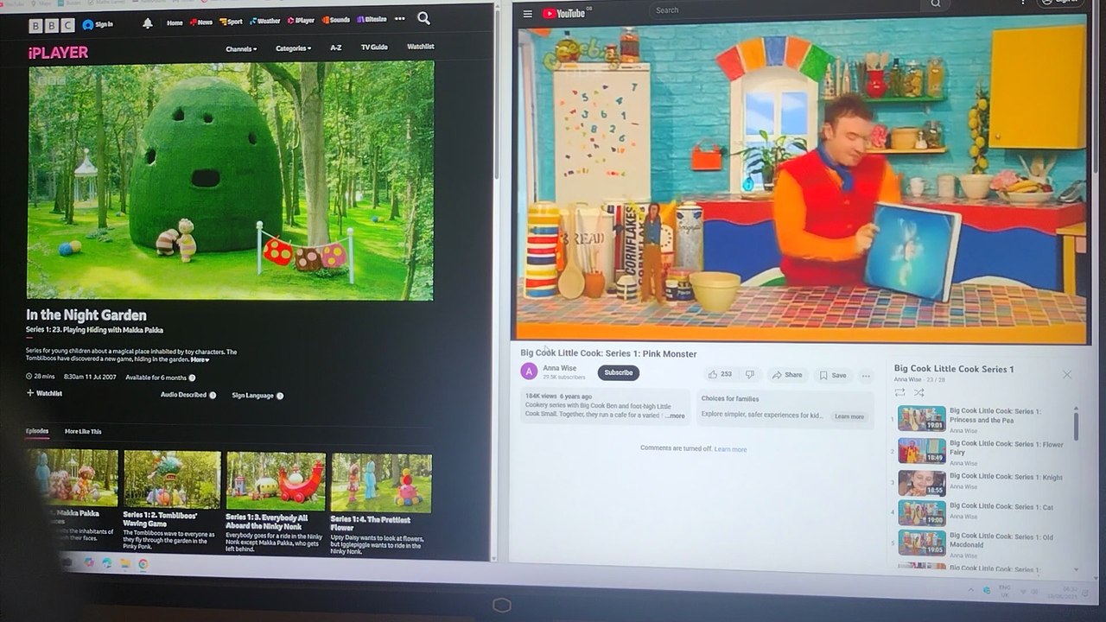The height and width of the screenshot is (622, 1106).
Task: Open Copilot icon in the taskbar
Action: (x=89, y=562)
